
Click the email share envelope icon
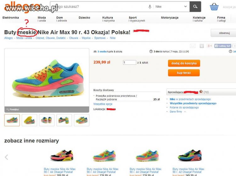[193, 46]
